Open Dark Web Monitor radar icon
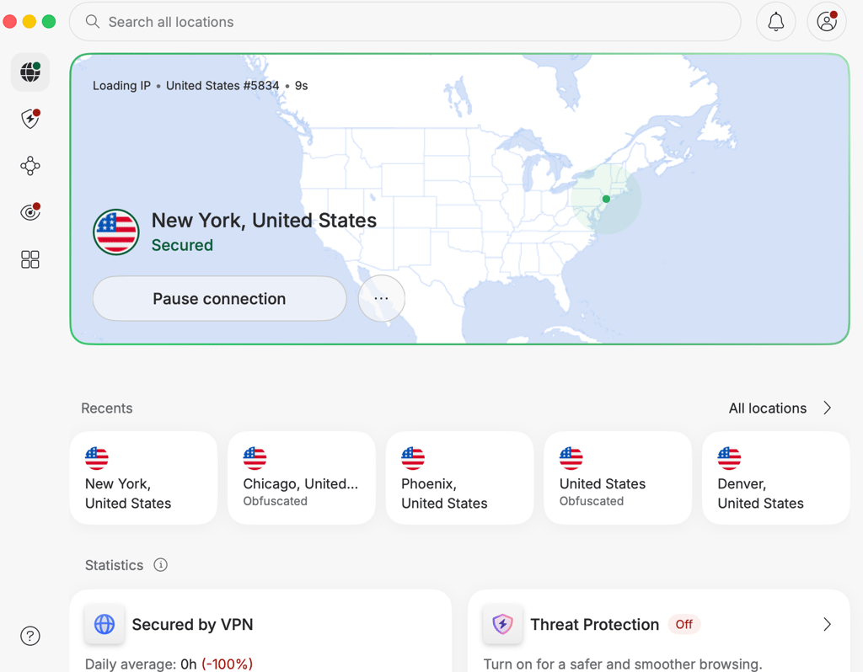 30,211
